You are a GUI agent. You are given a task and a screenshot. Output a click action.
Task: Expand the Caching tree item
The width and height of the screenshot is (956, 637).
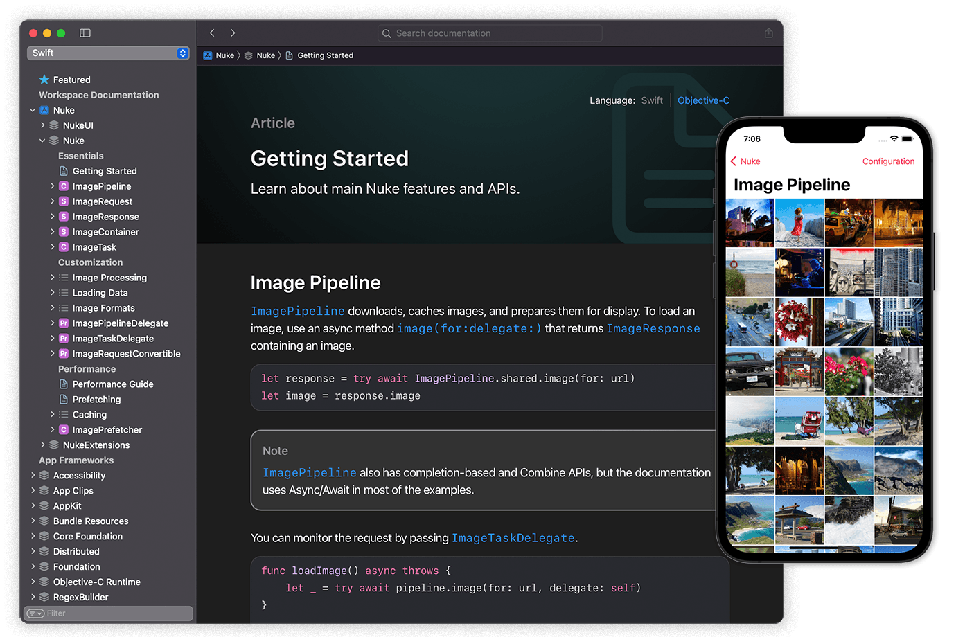(x=52, y=415)
